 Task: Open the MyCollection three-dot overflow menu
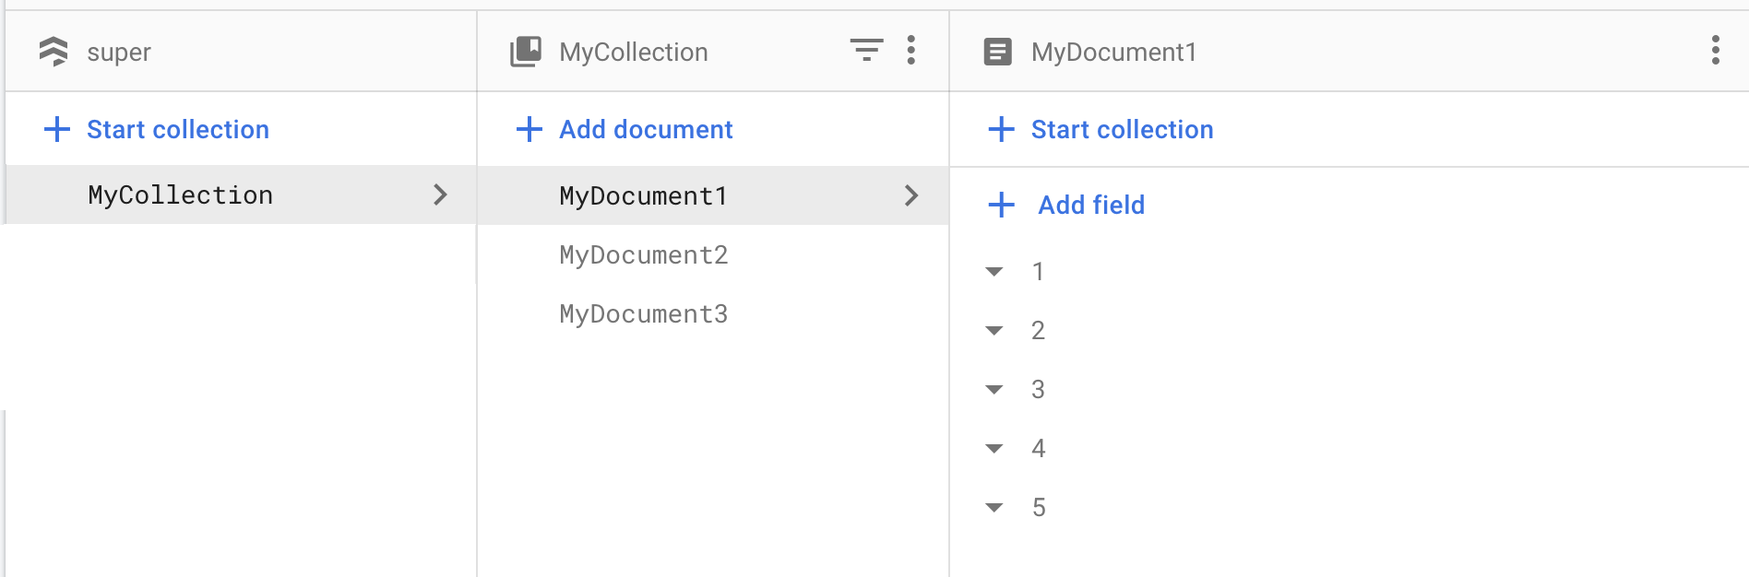coord(911,50)
